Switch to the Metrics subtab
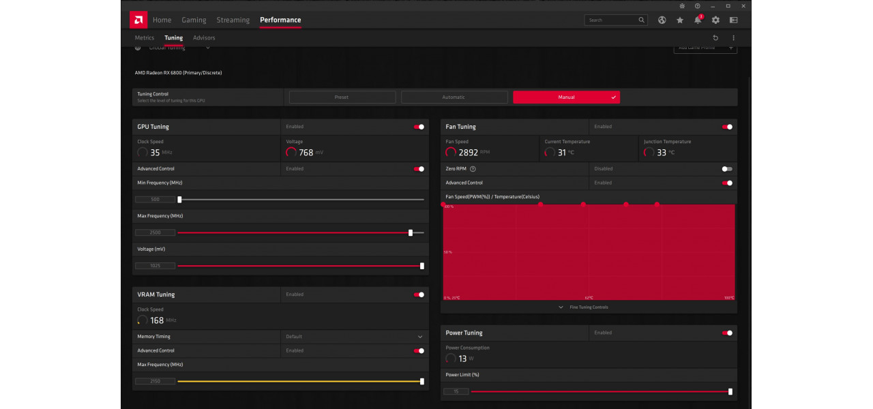 tap(145, 38)
